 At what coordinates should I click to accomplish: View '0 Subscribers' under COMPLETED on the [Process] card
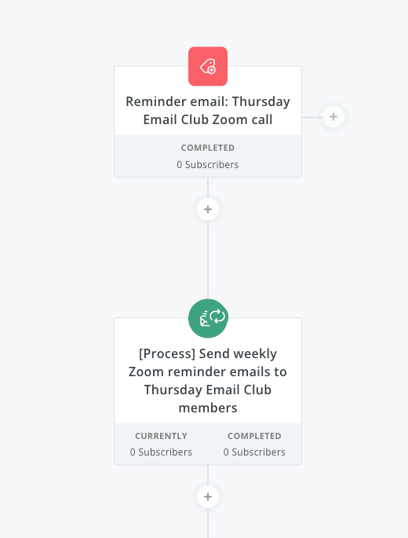(254, 452)
